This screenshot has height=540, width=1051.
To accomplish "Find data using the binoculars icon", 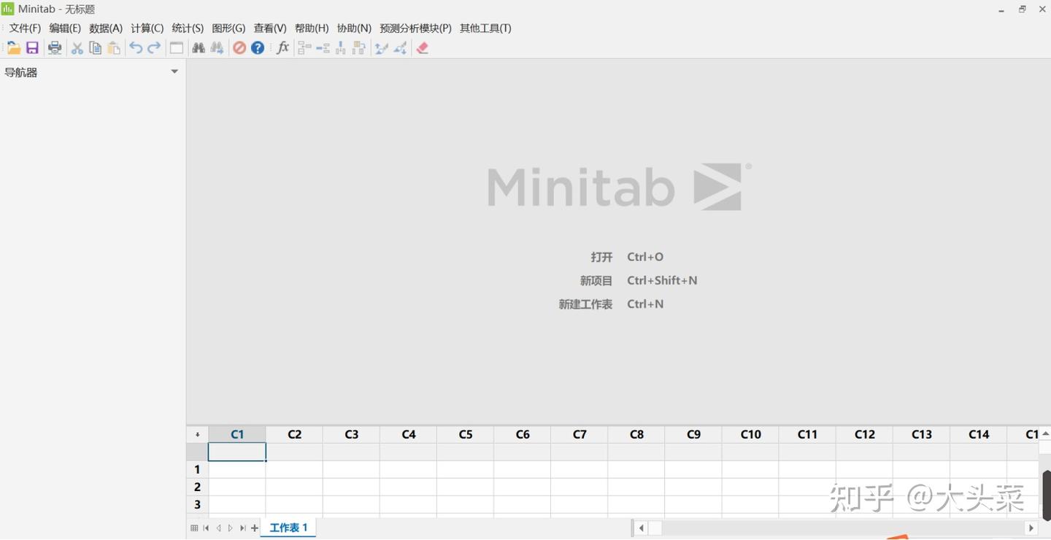I will 199,47.
